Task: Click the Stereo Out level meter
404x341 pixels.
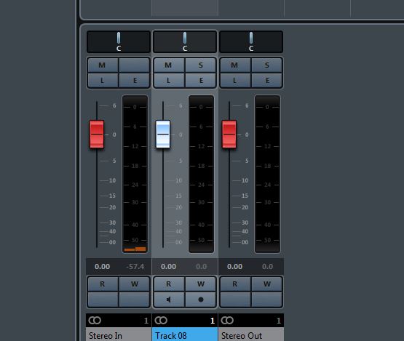Action: click(267, 174)
